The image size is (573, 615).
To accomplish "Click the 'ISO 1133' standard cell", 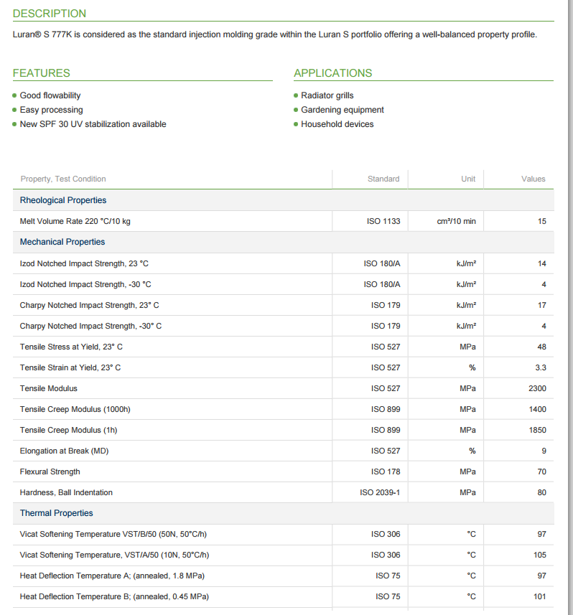I will [x=383, y=221].
